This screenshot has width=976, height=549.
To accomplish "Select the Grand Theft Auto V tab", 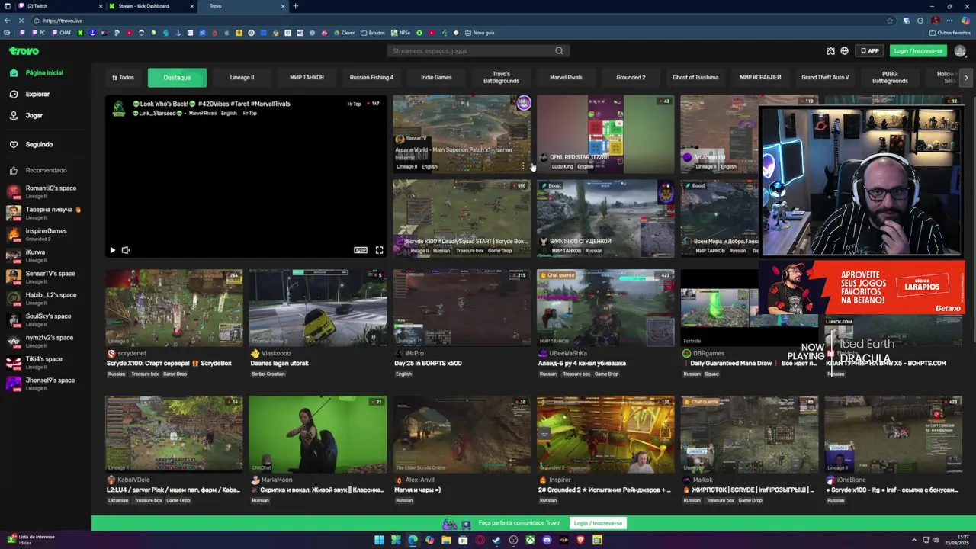I will (x=825, y=77).
